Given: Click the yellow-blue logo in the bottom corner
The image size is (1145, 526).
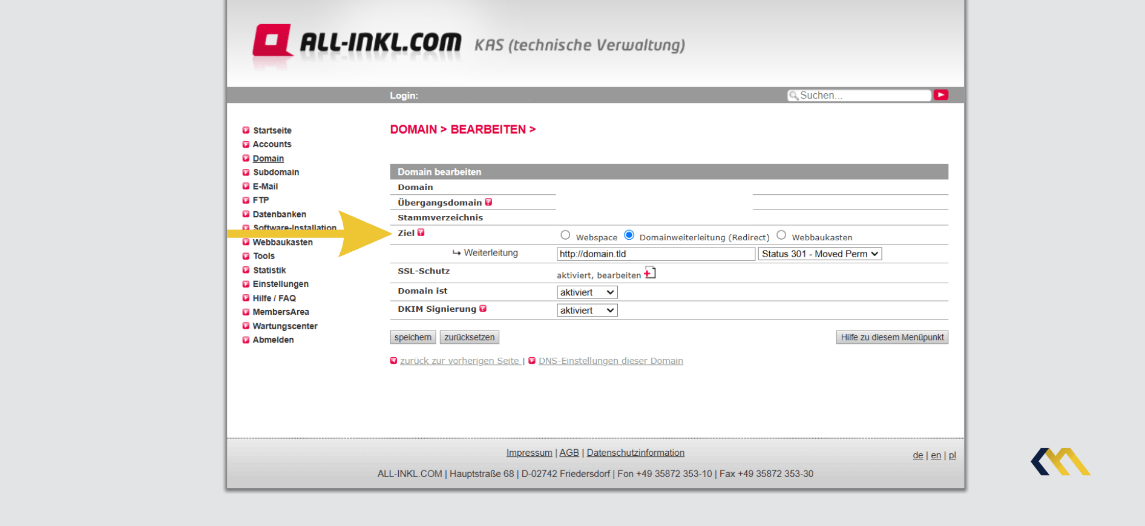Looking at the screenshot, I should (1060, 462).
